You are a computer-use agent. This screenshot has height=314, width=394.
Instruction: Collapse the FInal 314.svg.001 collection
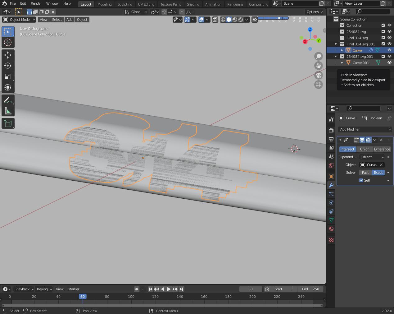click(336, 44)
